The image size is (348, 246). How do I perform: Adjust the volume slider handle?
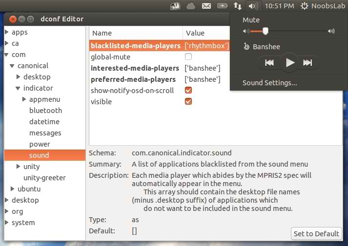[x=266, y=31]
